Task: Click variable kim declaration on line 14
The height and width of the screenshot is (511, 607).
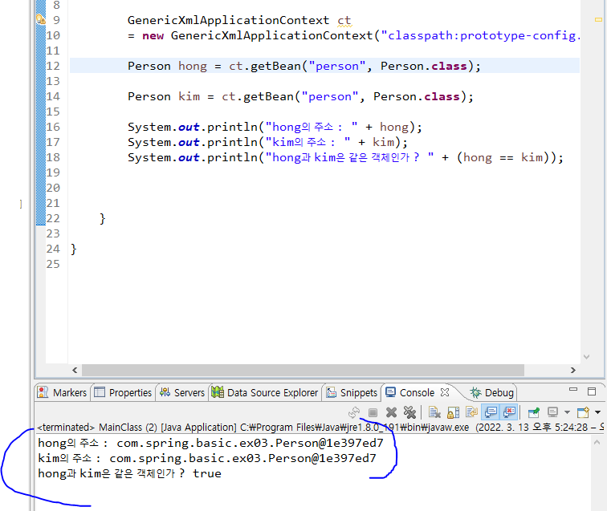Action: point(189,96)
